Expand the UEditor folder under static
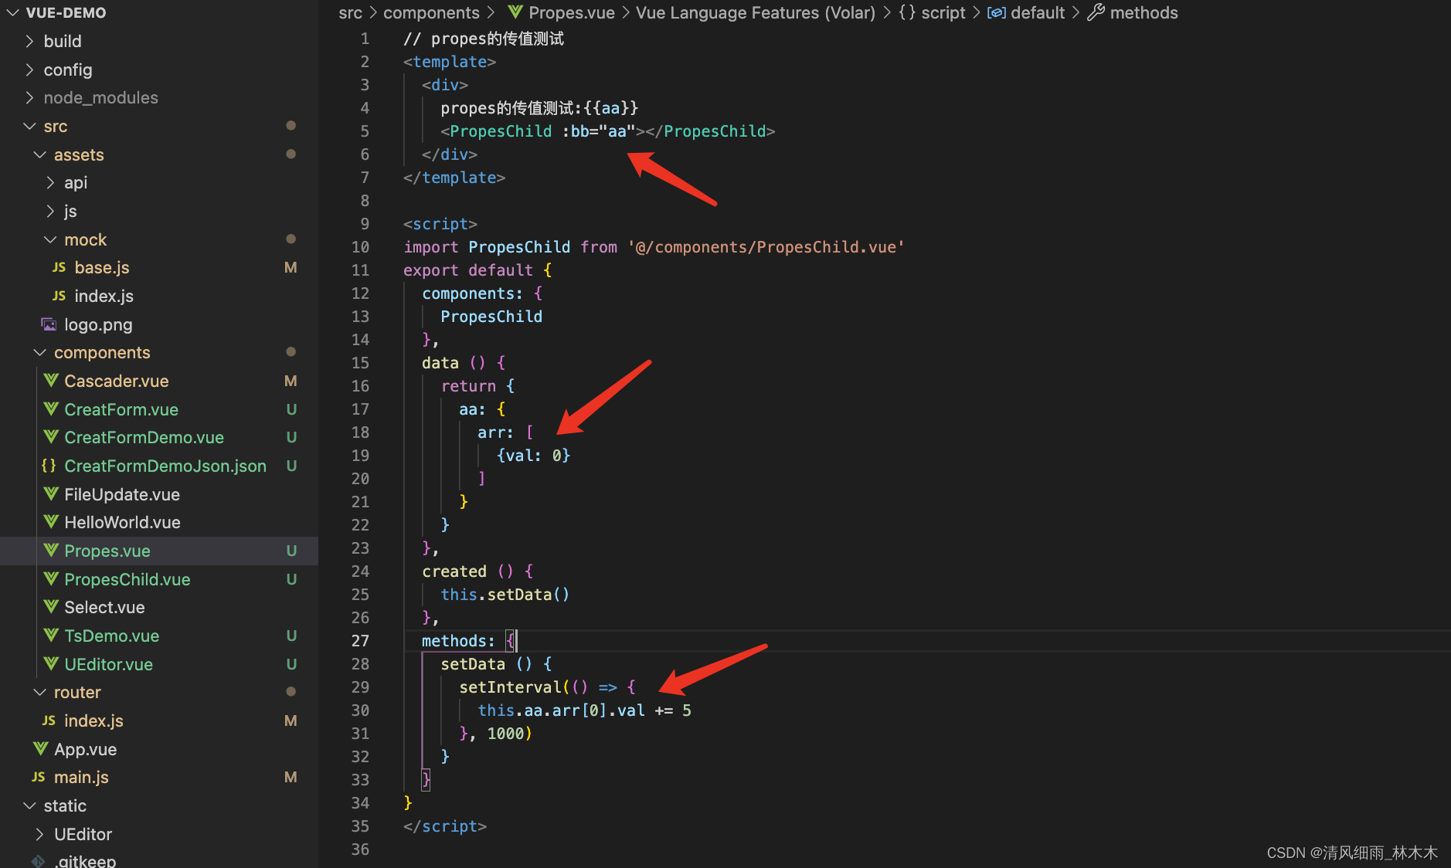1451x868 pixels. [40, 834]
